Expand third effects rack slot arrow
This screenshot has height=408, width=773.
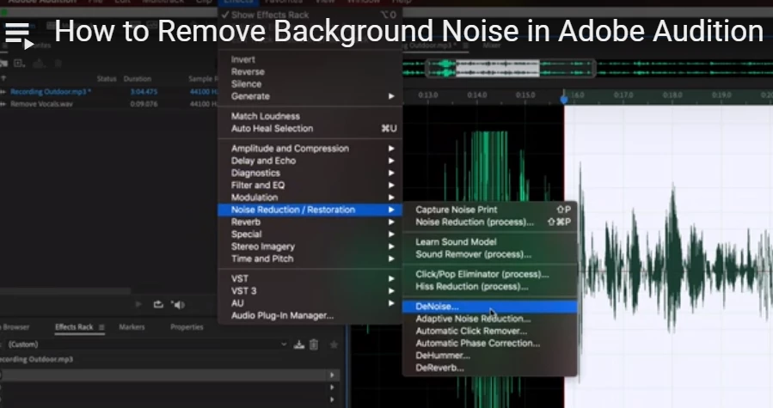point(332,399)
